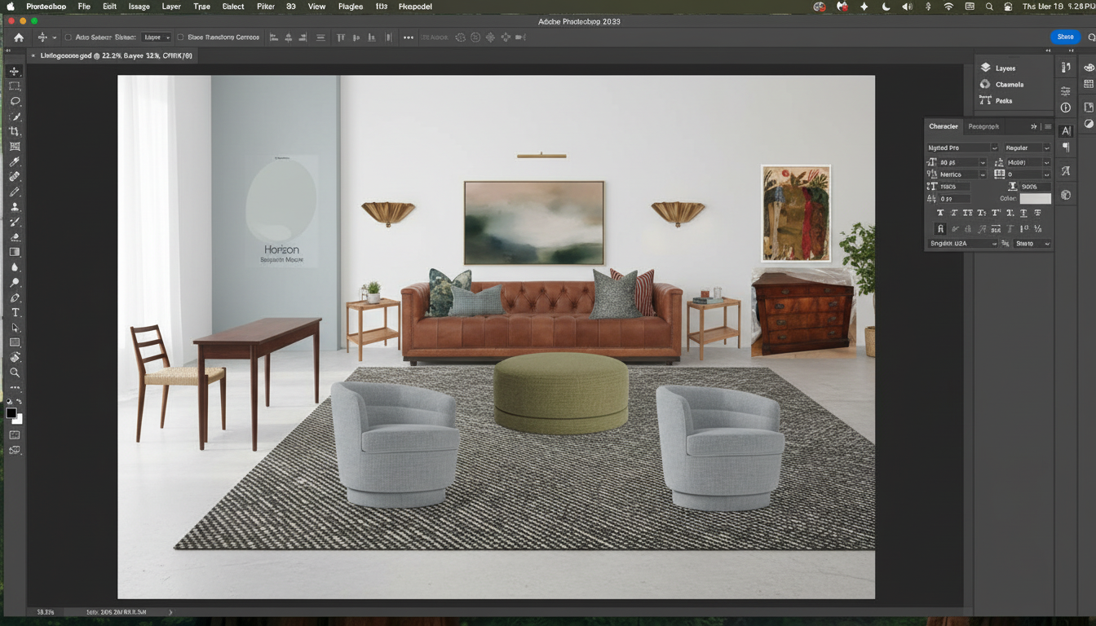Viewport: 1096px width, 626px height.
Task: Click the text Color swatch
Action: tap(1035, 199)
